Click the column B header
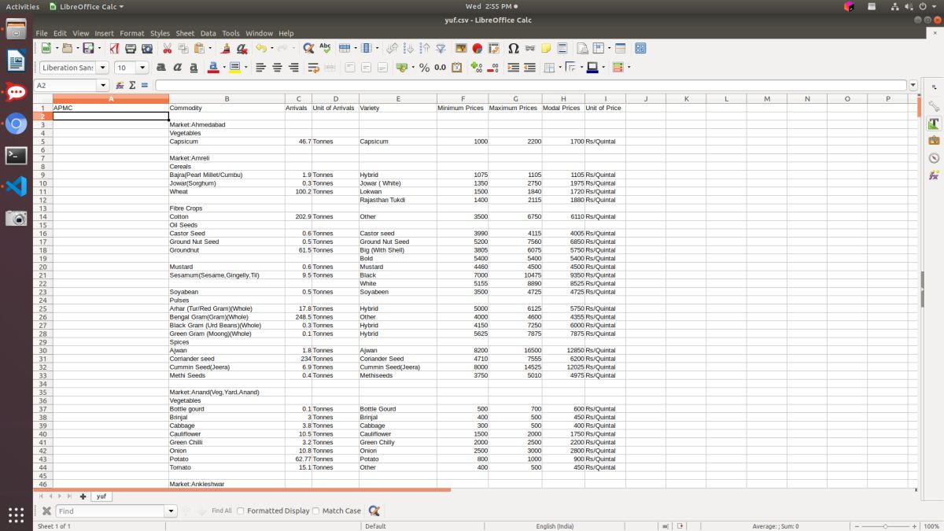 [227, 98]
